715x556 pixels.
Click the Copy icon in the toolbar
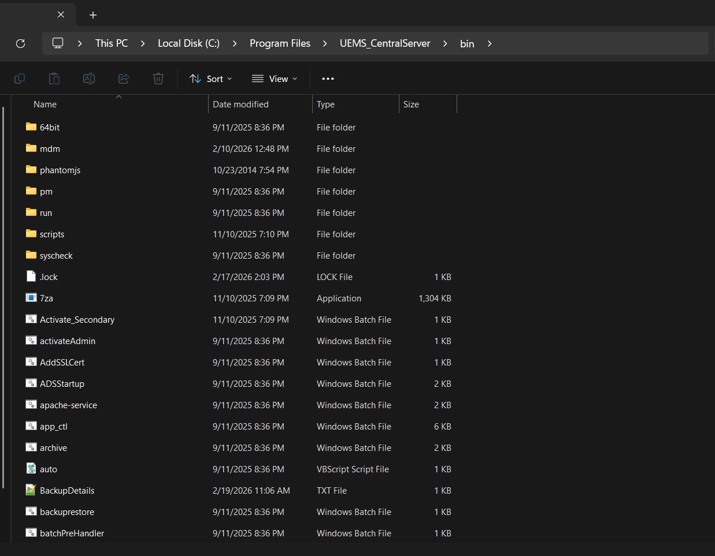(19, 79)
